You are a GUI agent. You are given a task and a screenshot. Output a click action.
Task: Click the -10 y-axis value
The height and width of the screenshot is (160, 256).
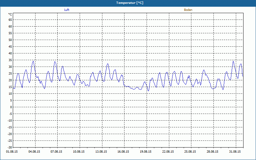click(x=10, y=121)
